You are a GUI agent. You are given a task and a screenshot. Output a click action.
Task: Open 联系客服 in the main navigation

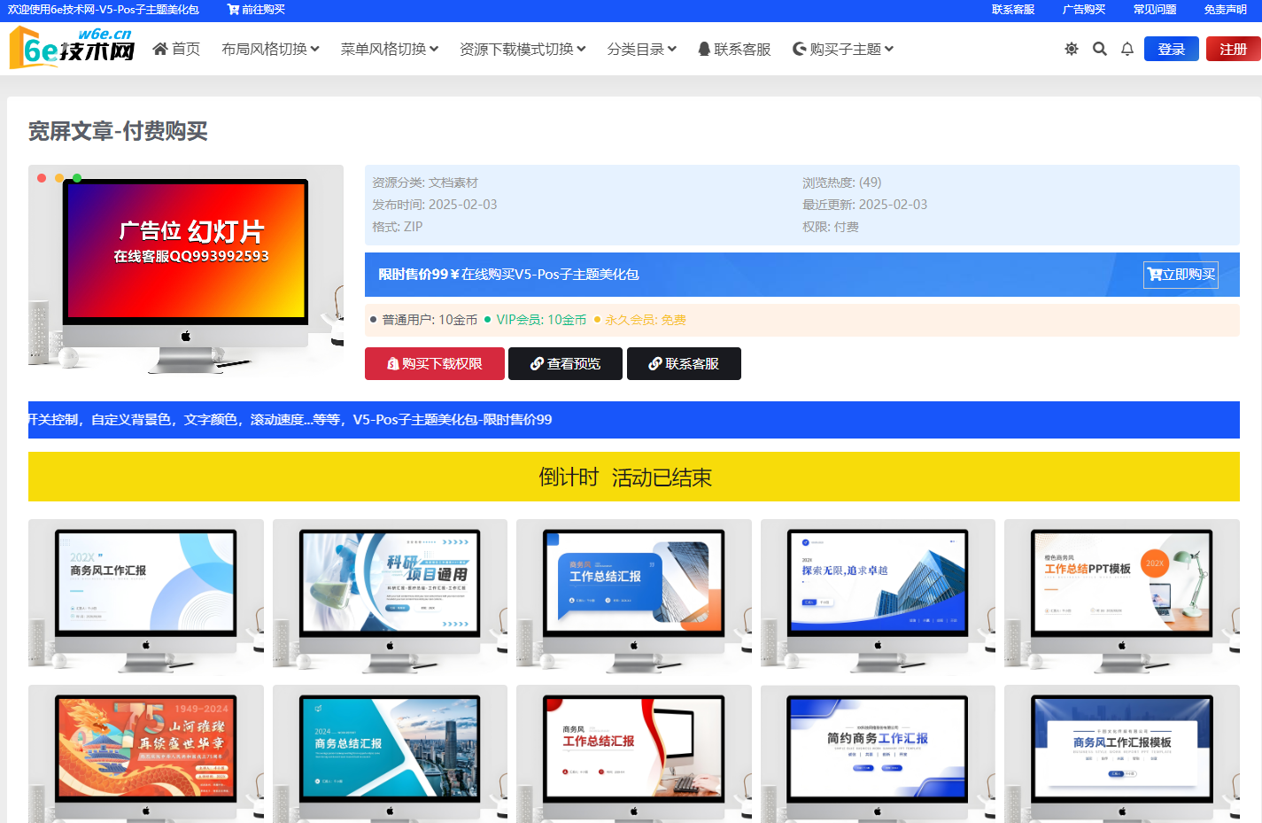pos(734,49)
